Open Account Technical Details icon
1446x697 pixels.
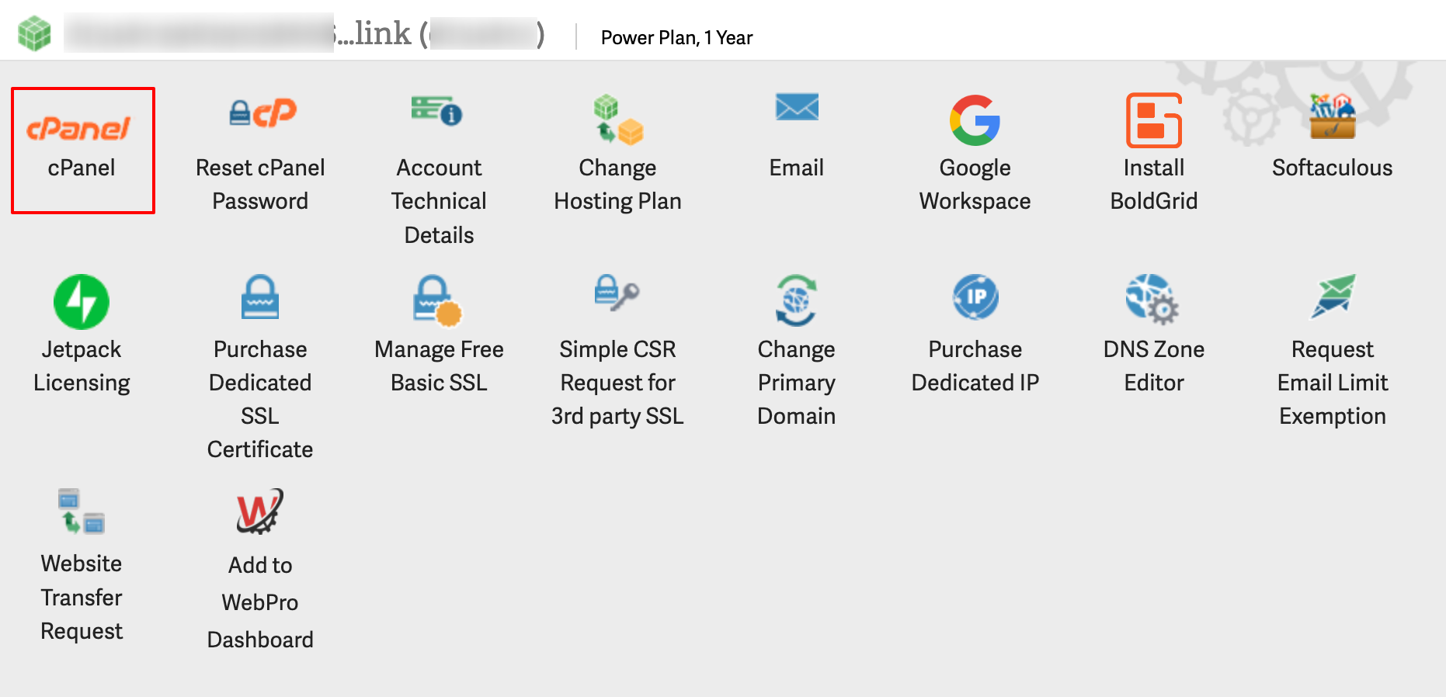(x=437, y=111)
